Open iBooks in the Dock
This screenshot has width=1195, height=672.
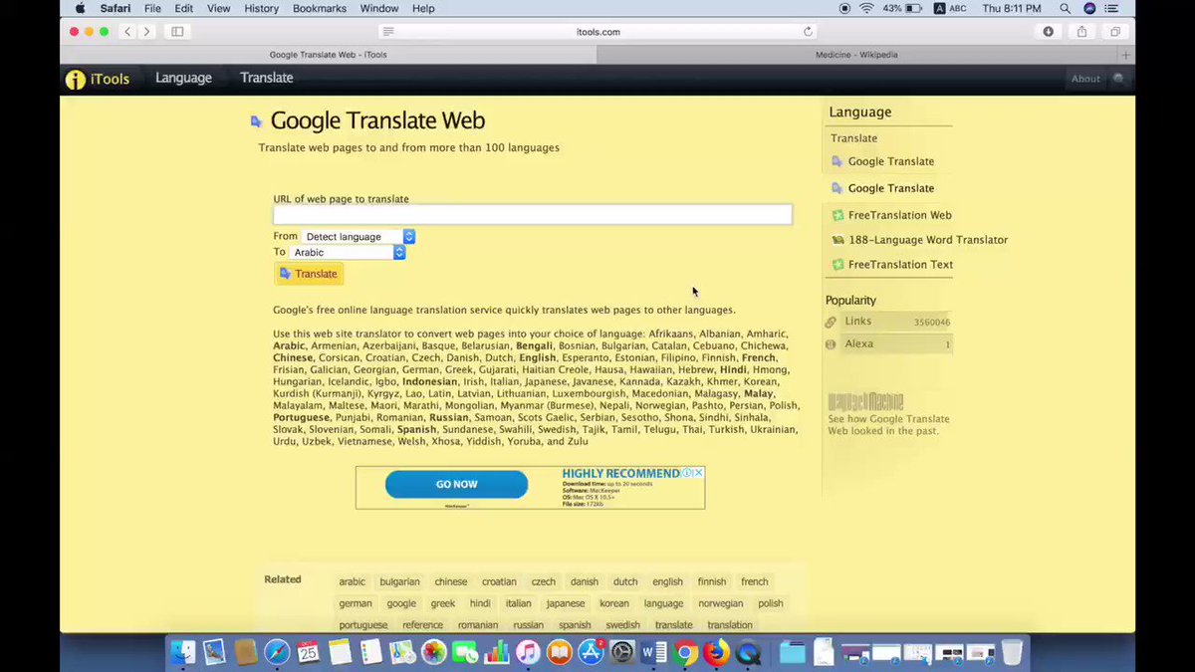pyautogui.click(x=560, y=652)
